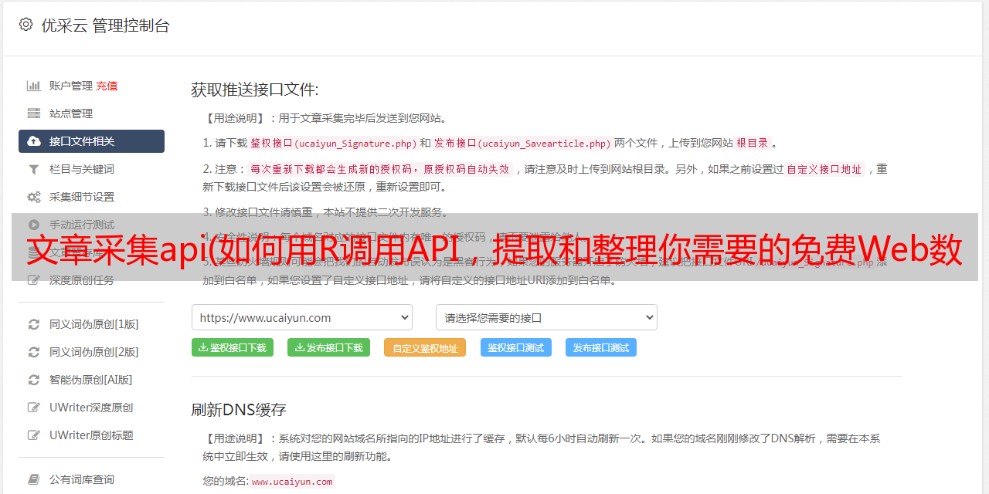The height and width of the screenshot is (494, 989).
Task: Click the gear icon beside 优采云 管理控制台
Action: click(25, 25)
